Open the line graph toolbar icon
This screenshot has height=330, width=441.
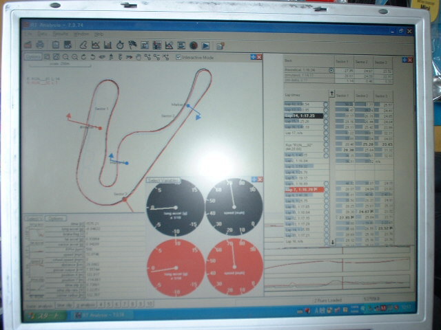pos(96,45)
